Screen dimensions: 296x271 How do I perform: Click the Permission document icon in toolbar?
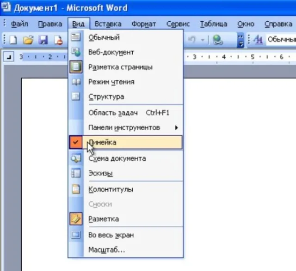pos(58,40)
